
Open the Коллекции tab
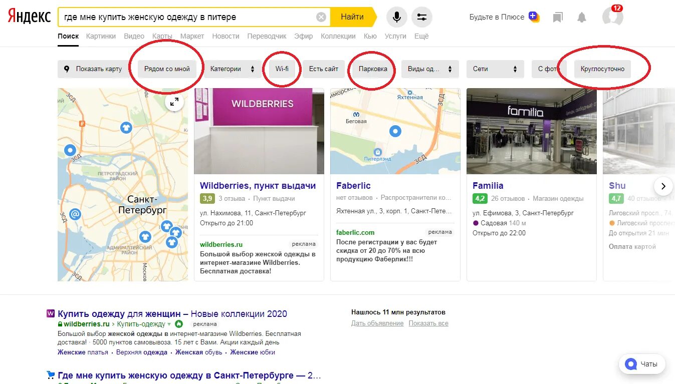click(338, 36)
